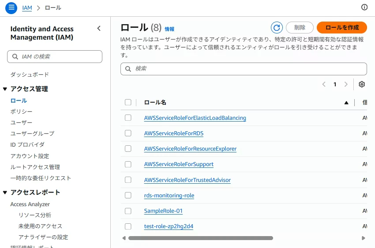Focus the roles 検索 filter field
The image size is (375, 248).
coord(244,69)
